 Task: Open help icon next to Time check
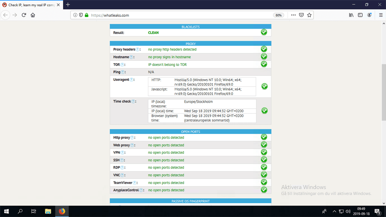(x=133, y=101)
